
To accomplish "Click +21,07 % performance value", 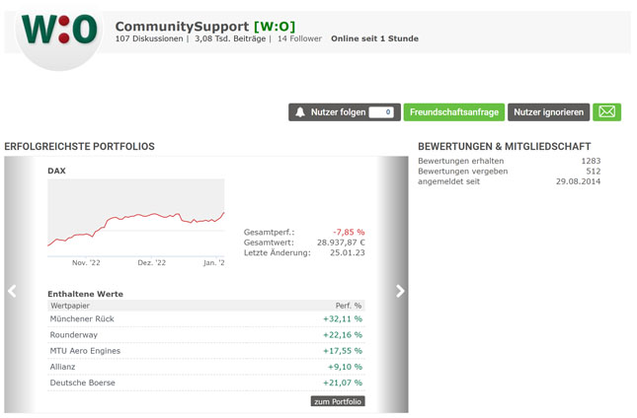I will [x=343, y=383].
